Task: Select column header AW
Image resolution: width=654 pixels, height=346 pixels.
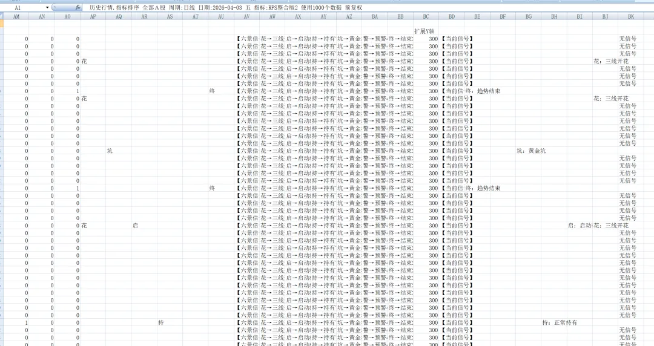Action: pyautogui.click(x=272, y=17)
